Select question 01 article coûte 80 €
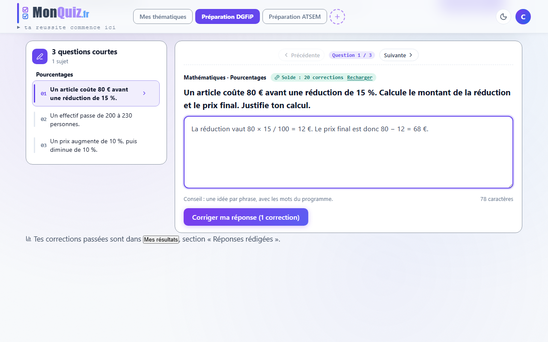This screenshot has width=548, height=342. pos(96,93)
